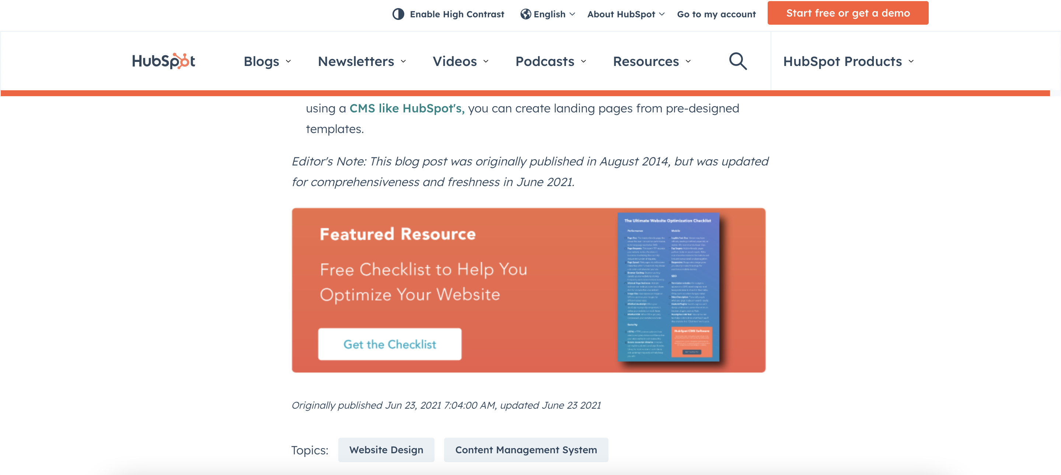Click the HubSpot logo
Image resolution: width=1061 pixels, height=475 pixels.
163,61
